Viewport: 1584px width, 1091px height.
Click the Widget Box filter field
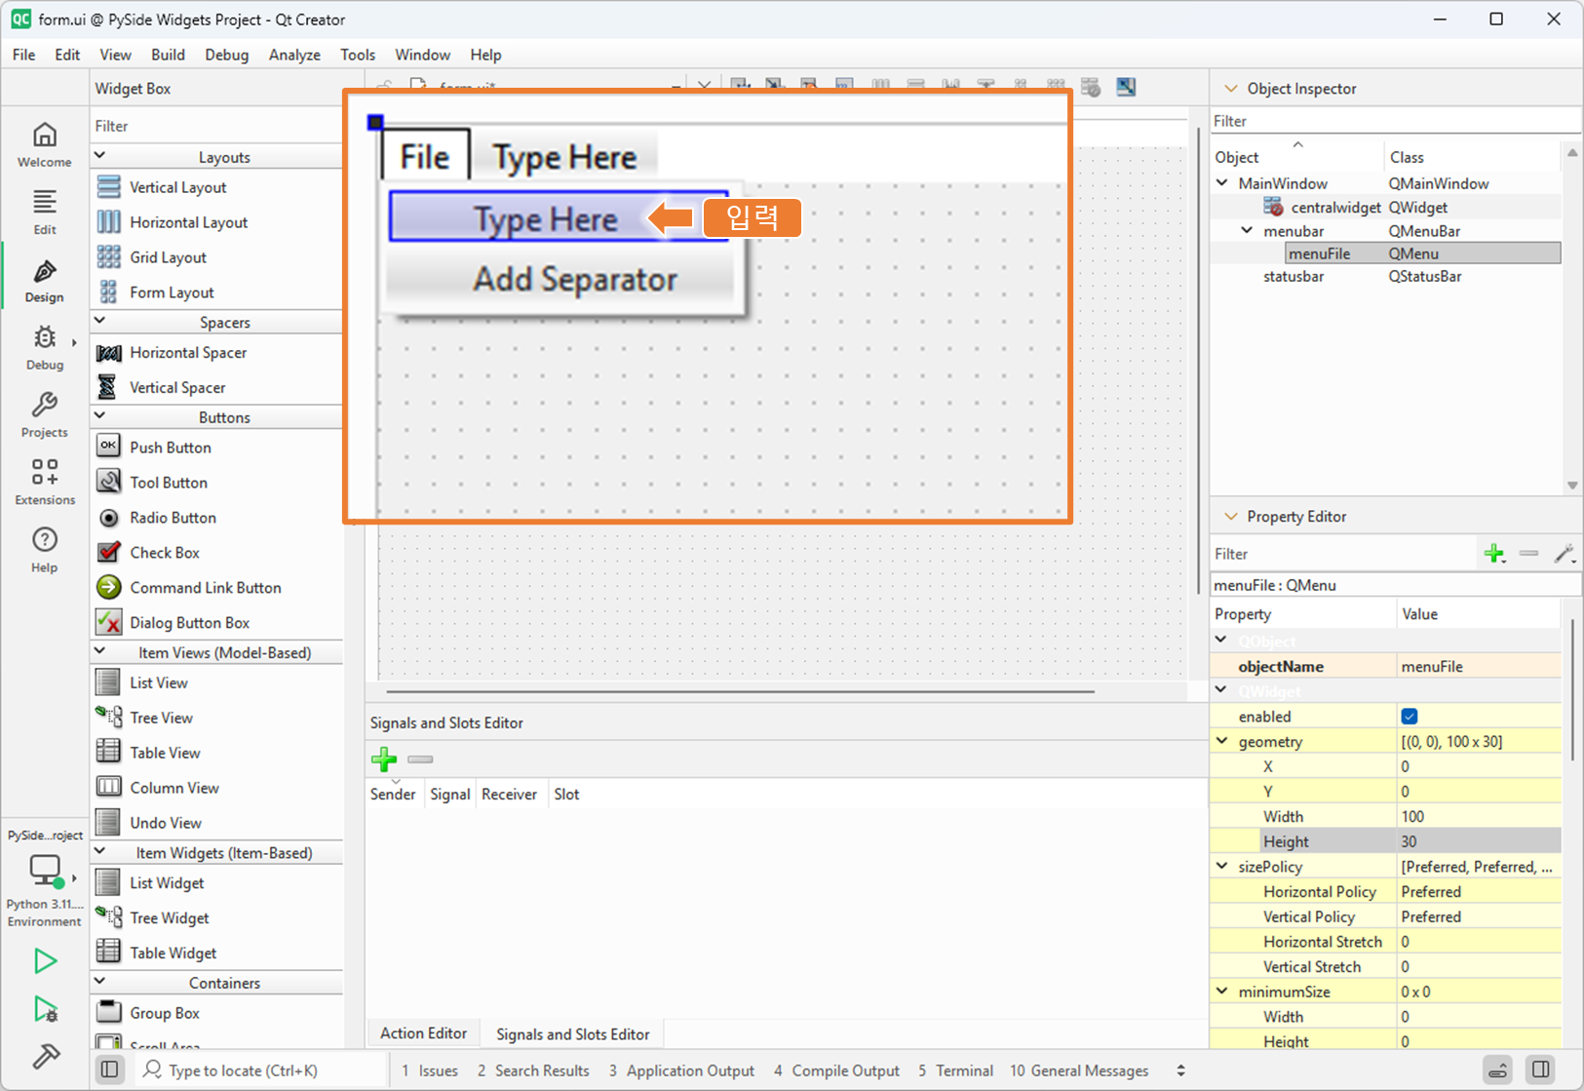coord(216,126)
